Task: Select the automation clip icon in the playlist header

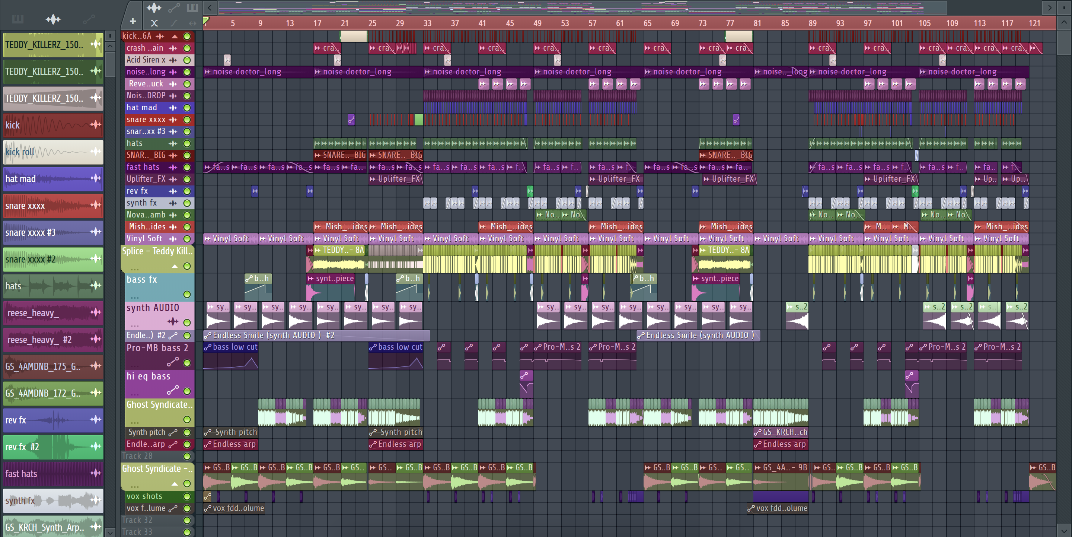Action: pos(174,7)
